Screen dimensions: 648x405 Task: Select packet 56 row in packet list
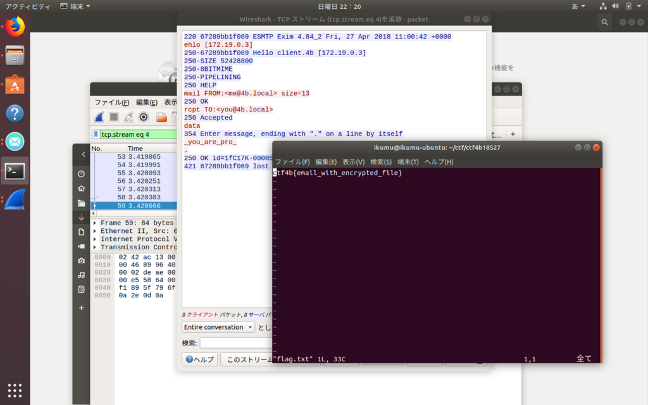coord(134,181)
